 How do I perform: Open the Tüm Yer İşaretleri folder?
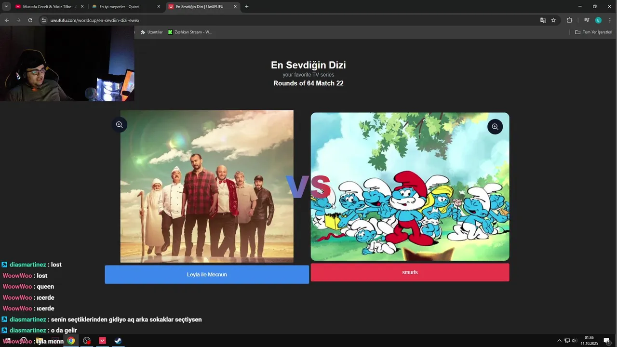point(593,32)
